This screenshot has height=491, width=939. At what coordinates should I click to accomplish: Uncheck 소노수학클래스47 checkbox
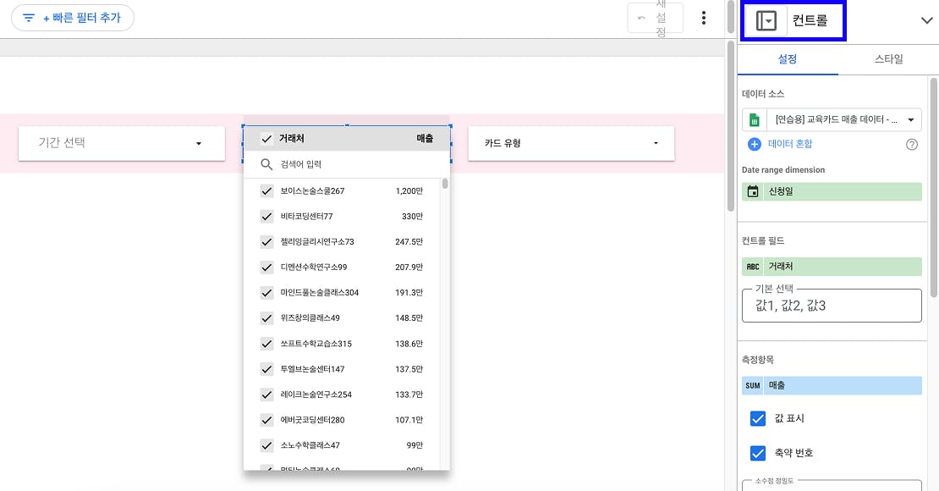tap(266, 445)
